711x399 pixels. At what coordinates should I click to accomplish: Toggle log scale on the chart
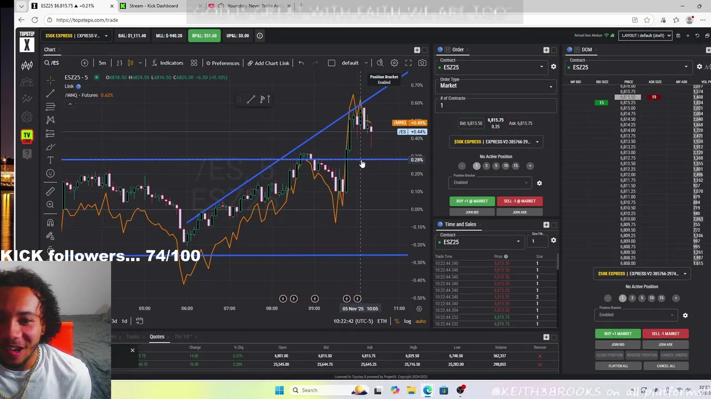point(408,321)
